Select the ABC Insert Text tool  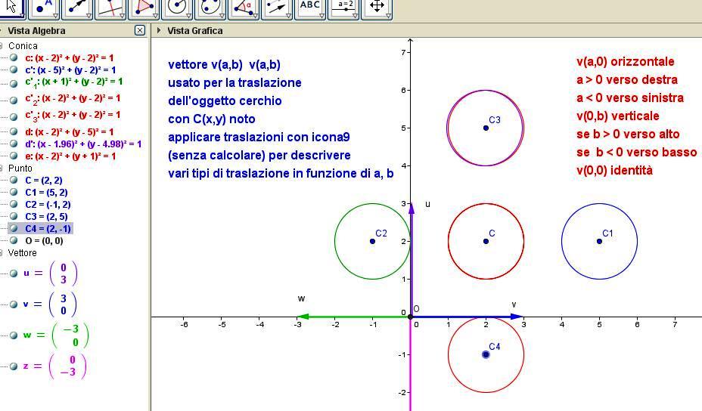pyautogui.click(x=310, y=8)
